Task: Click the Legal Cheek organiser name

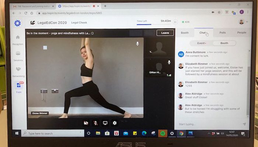Action: [x=79, y=23]
